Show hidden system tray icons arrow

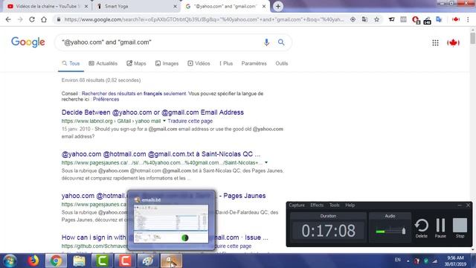(x=408, y=261)
